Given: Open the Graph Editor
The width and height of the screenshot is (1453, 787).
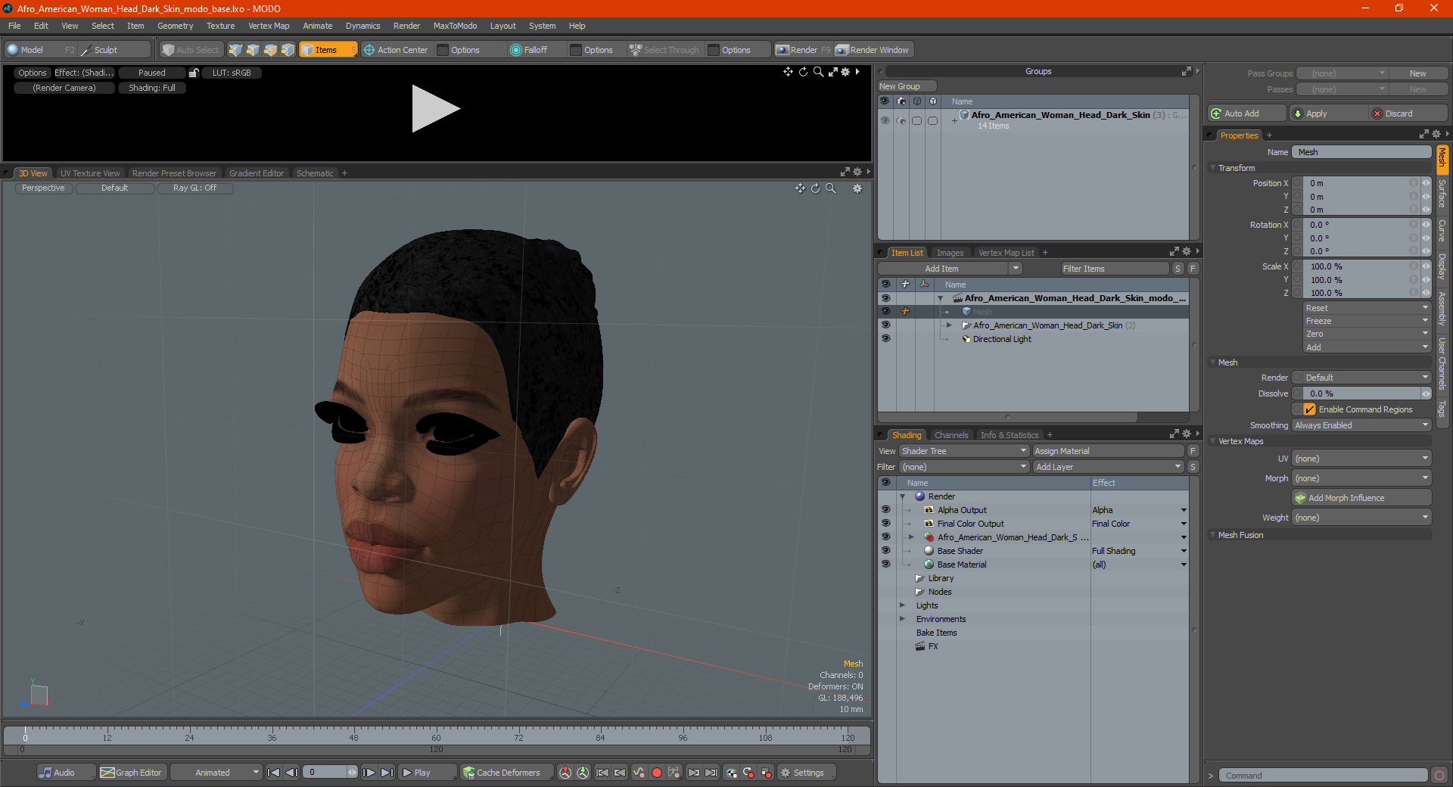Looking at the screenshot, I should coord(132,773).
